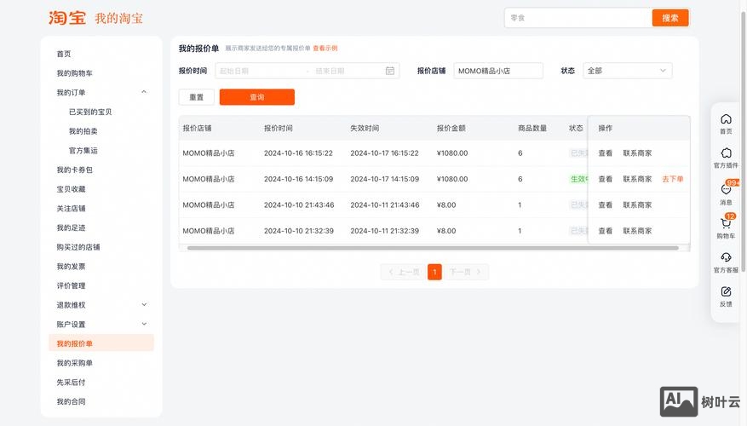747x426 pixels.
Task: Click 查看 for the 21:32:39 quote
Action: [x=605, y=230]
